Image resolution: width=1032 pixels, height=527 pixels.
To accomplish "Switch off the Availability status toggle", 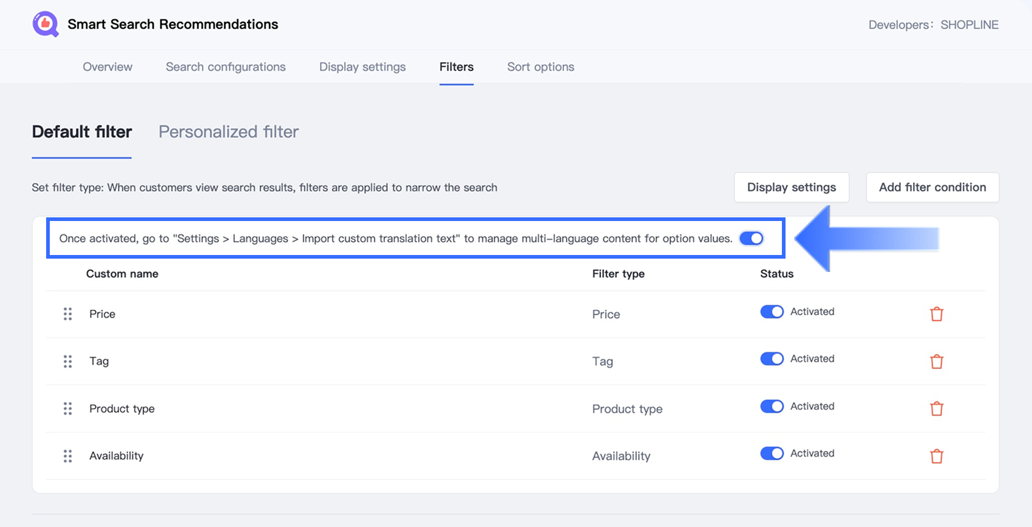I will coord(772,454).
